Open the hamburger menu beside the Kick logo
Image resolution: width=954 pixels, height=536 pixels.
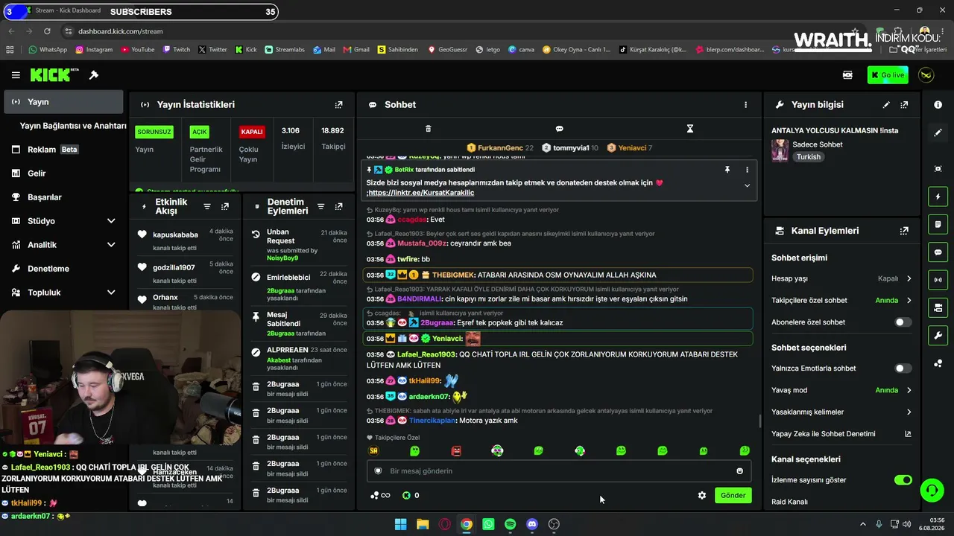[16, 75]
